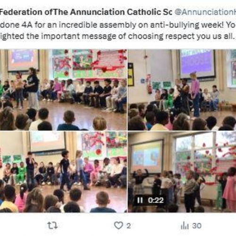This screenshot has width=236, height=236.
Task: Open the @Annunciation handle link
Action: pyautogui.click(x=205, y=12)
